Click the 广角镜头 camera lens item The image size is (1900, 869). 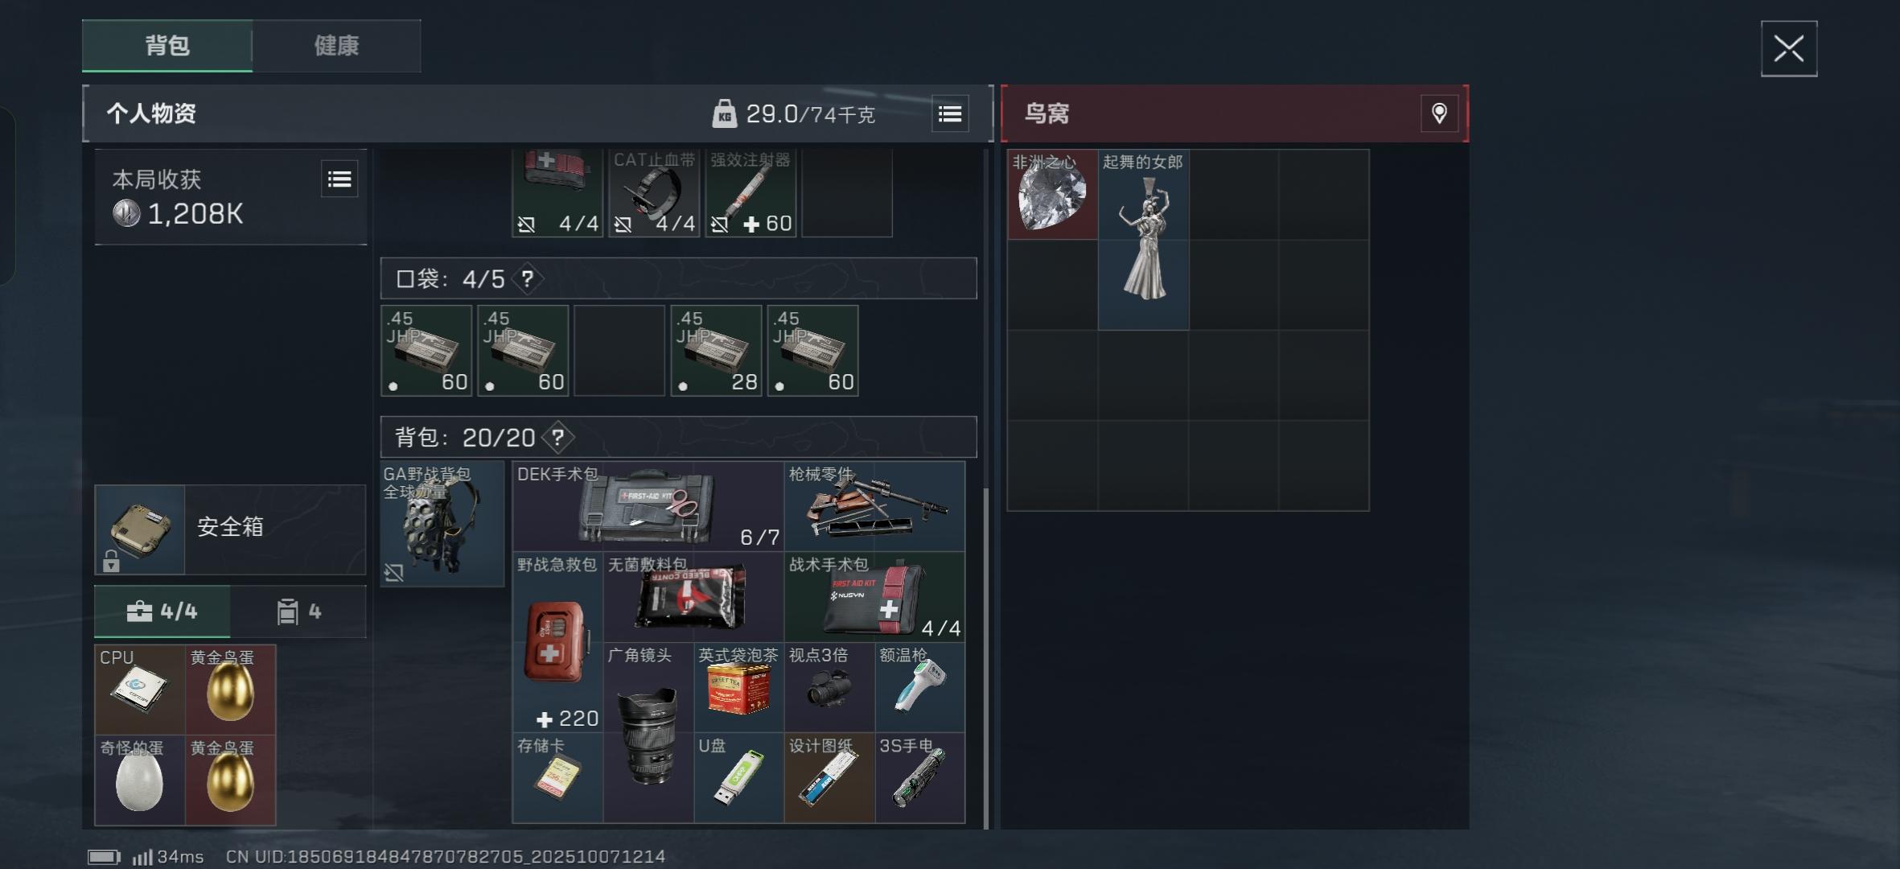pos(648,732)
